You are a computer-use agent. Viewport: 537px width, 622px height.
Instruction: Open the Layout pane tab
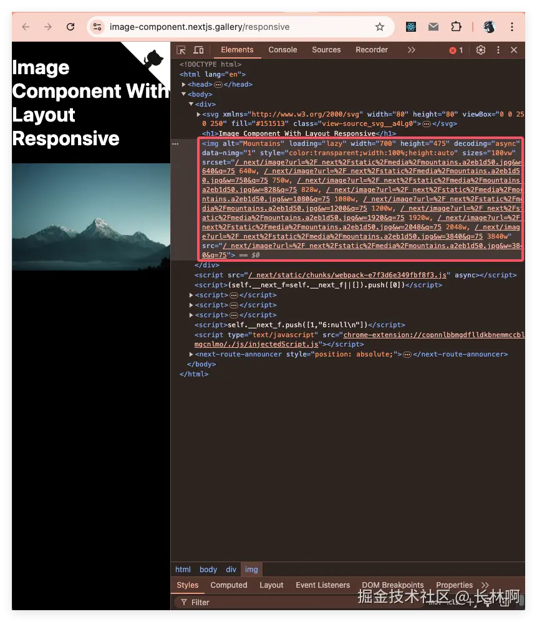point(271,585)
